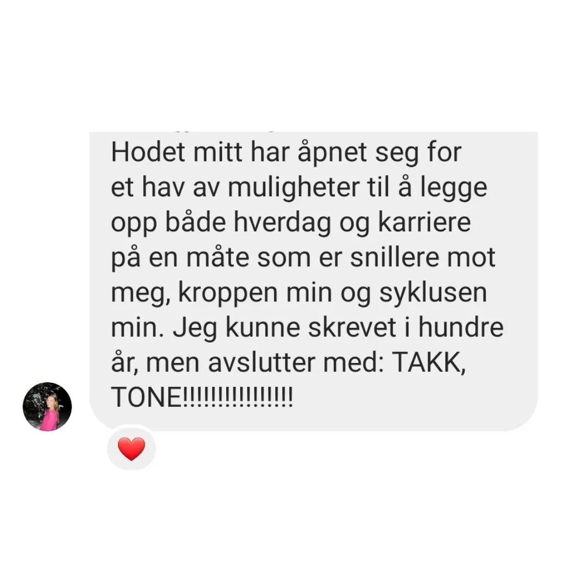
Task: Select the capitalized word "TAKK,"
Action: 428,363
